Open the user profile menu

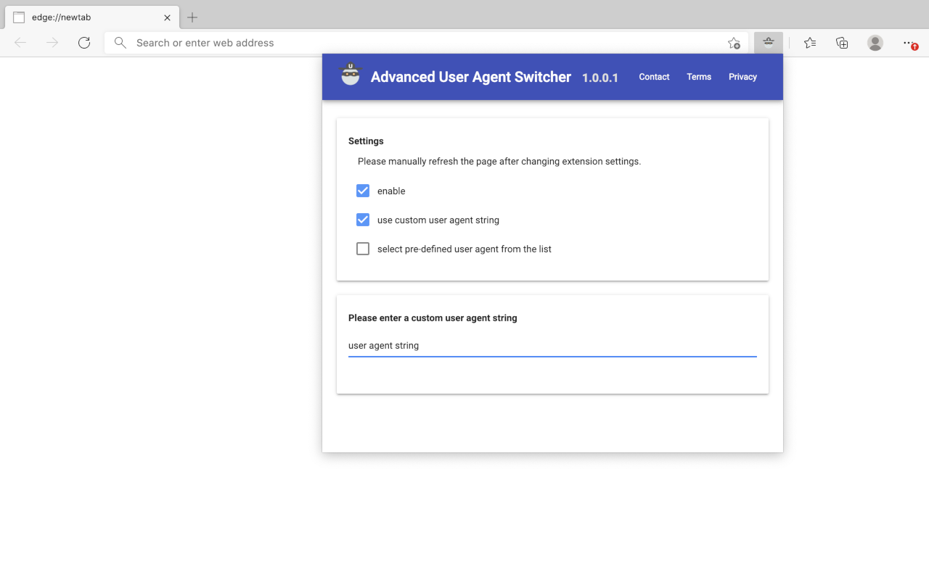[875, 43]
